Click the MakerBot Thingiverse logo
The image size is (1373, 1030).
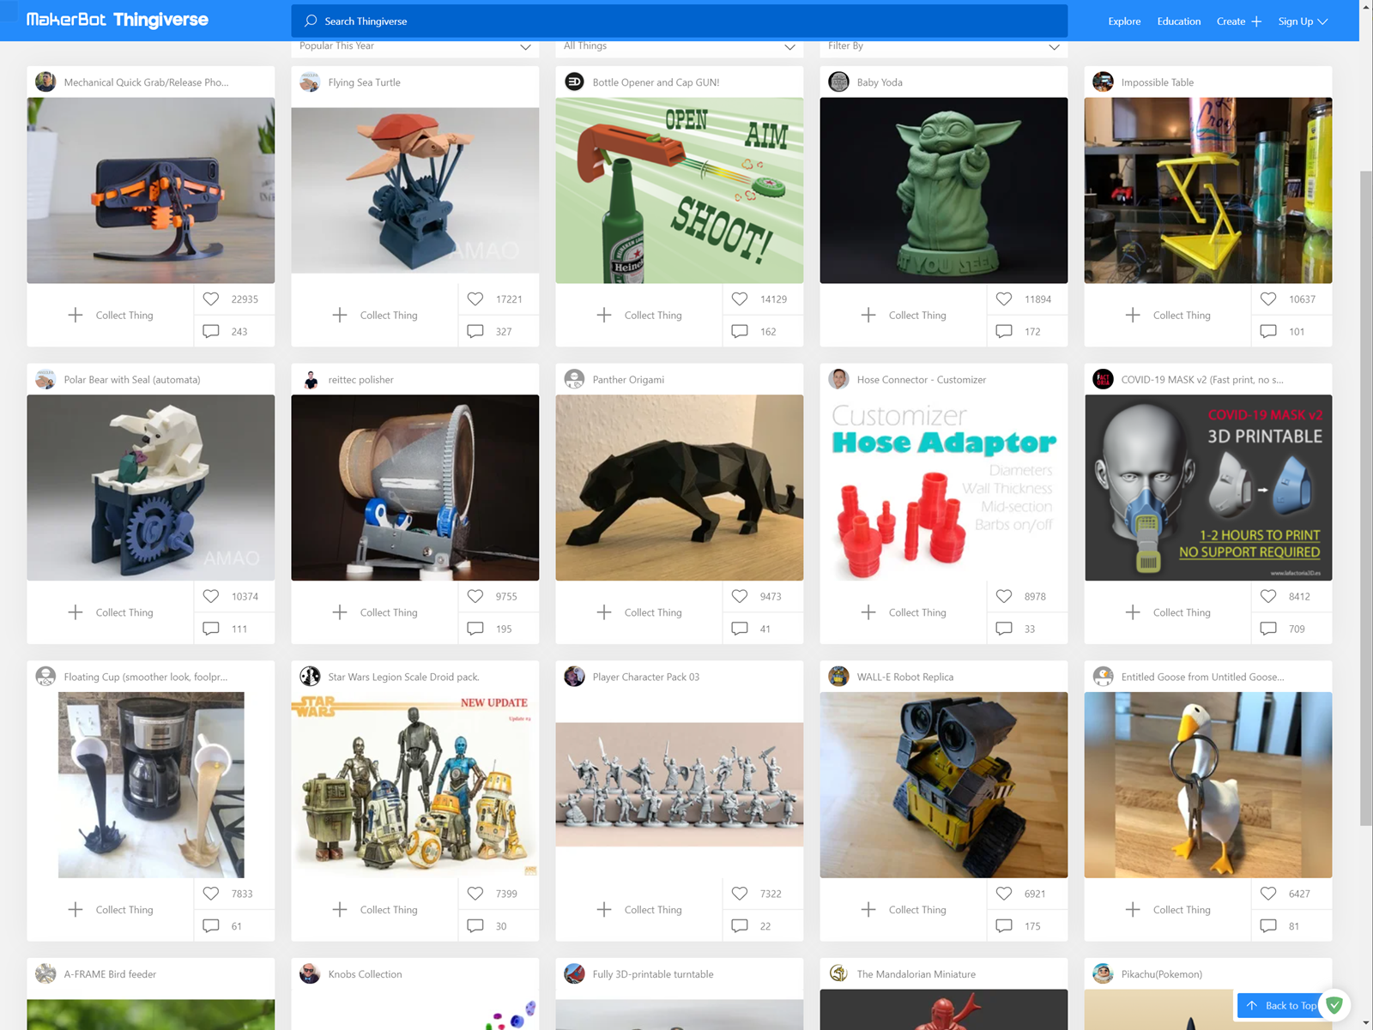click(x=118, y=20)
